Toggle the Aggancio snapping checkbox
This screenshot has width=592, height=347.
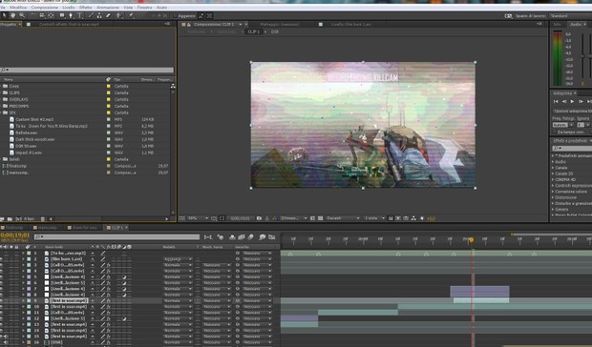point(175,16)
